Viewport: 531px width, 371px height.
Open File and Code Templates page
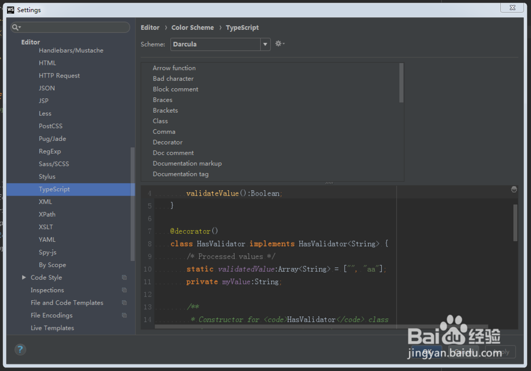[x=67, y=302]
